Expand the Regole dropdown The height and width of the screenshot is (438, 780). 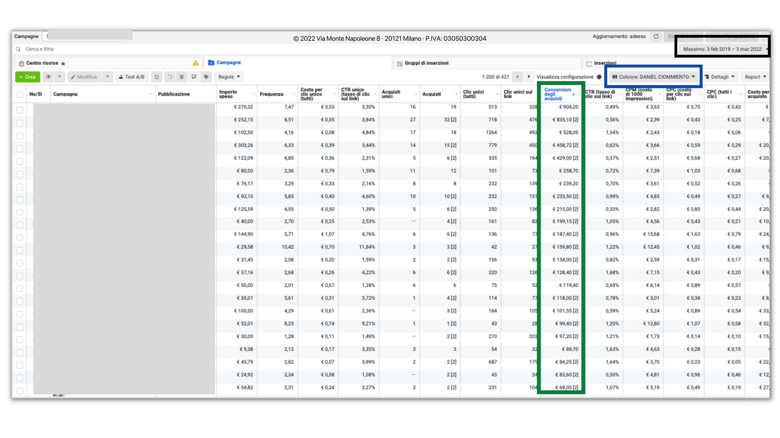click(x=229, y=77)
